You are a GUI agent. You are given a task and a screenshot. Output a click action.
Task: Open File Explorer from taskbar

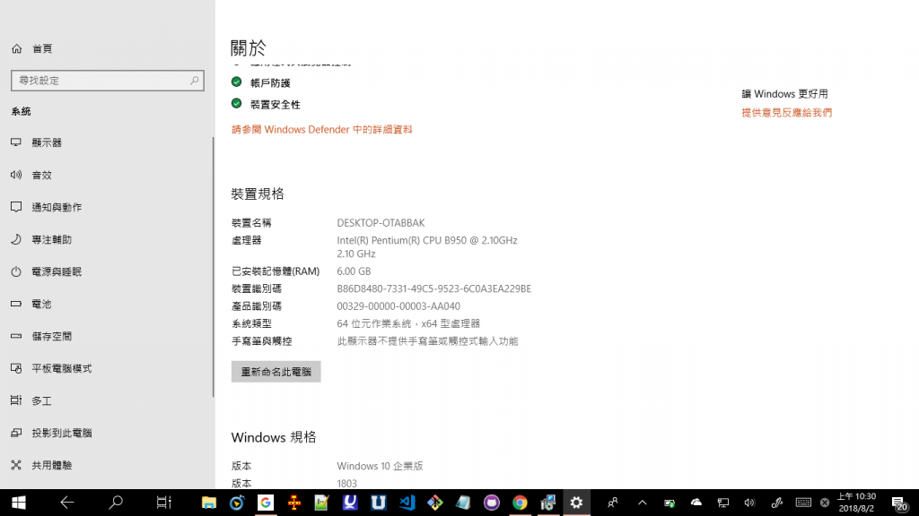tap(208, 503)
